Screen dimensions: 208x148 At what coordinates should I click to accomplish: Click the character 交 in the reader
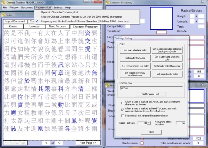pyautogui.click(x=88, y=41)
